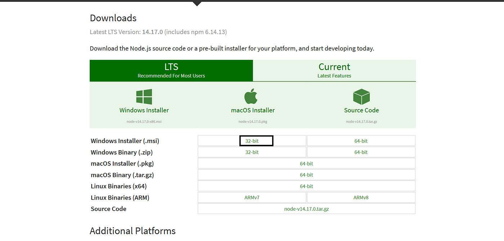
Task: Download macOS Binary (.tar.gz) 64-bit
Action: point(306,175)
